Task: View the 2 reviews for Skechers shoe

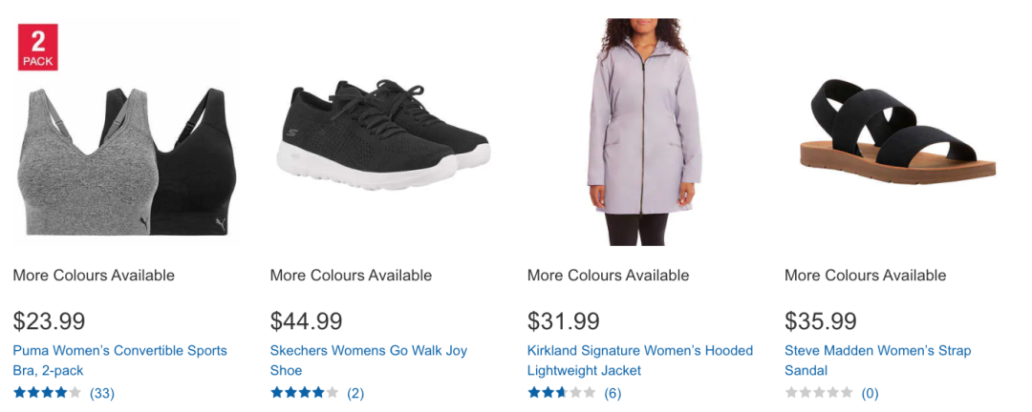Action: [355, 393]
